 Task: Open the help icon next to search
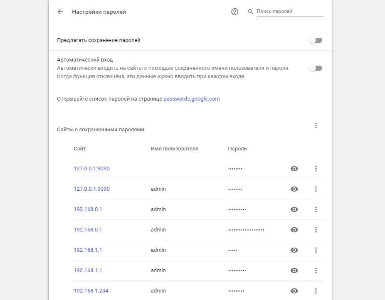coord(234,12)
